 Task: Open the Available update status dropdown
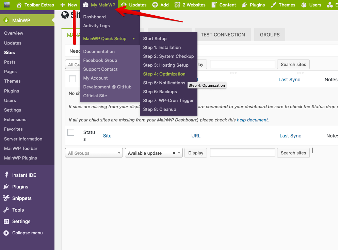(x=154, y=153)
